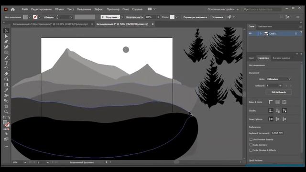The width and height of the screenshot is (306, 172).
Task: Switch to the Цвет panel tab
Action: tap(251, 58)
